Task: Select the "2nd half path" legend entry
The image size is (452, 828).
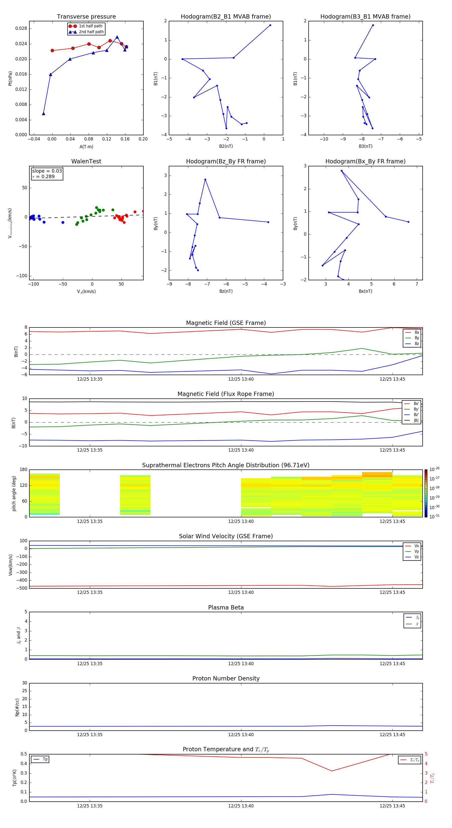Action: click(x=86, y=32)
